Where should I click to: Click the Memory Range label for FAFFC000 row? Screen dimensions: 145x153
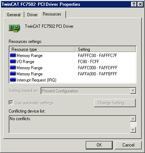coord(29,68)
